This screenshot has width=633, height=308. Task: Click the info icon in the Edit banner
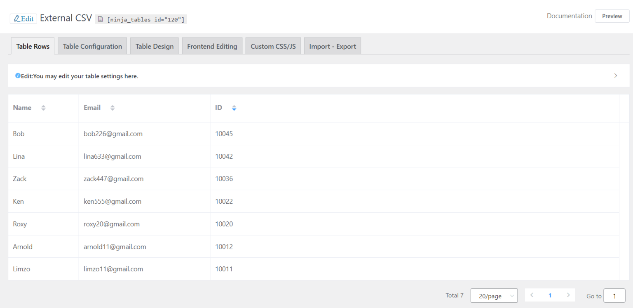tap(18, 75)
